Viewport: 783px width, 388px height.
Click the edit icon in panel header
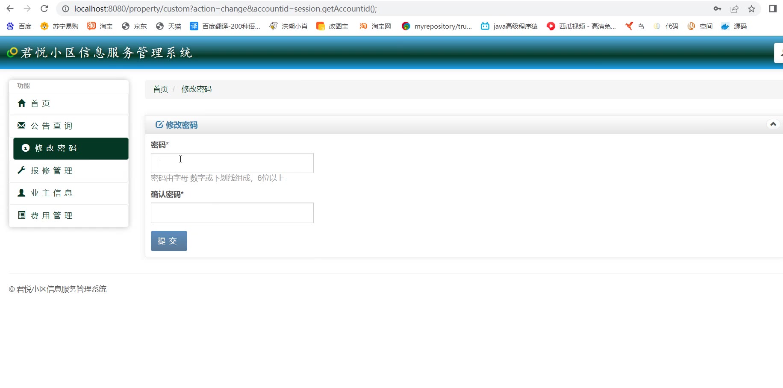click(x=159, y=124)
